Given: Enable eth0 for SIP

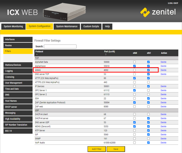Looking at the screenshot, I should pyautogui.click(x=134, y=135).
